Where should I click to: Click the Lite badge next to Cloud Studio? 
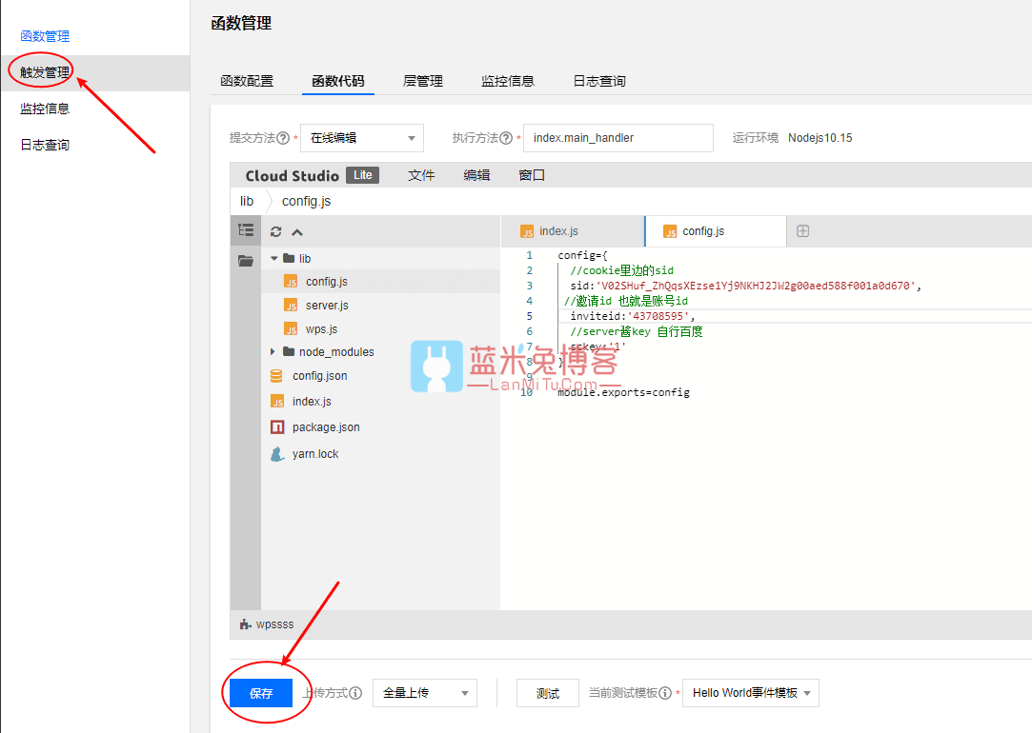tap(363, 175)
